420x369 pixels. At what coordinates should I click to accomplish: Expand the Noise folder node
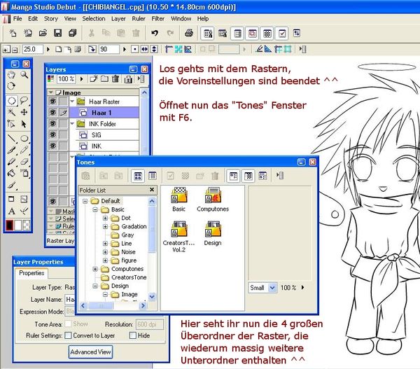pyautogui.click(x=105, y=252)
